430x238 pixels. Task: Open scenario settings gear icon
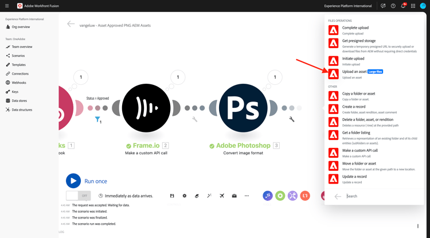coord(185,196)
